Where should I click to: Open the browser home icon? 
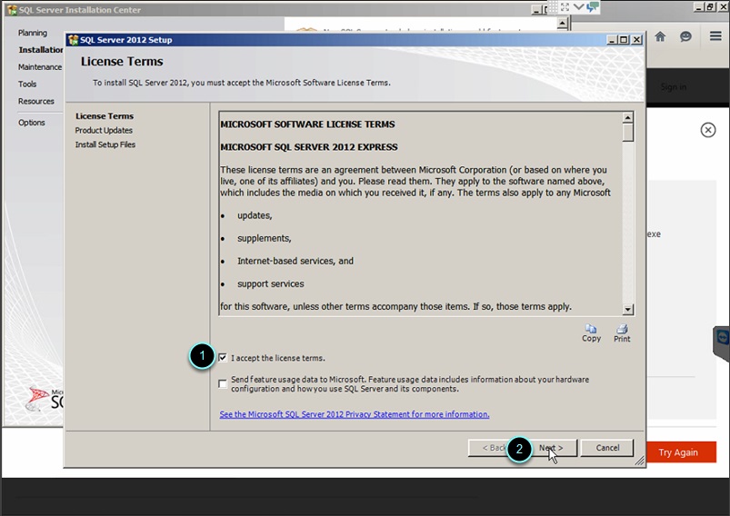(x=660, y=36)
